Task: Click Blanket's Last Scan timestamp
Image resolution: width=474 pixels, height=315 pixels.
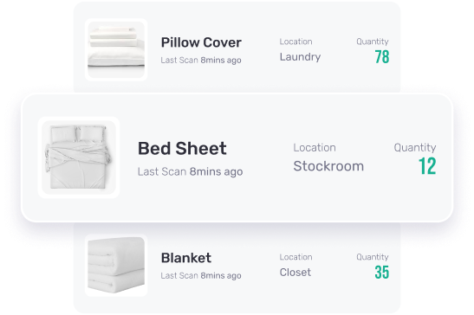Action: (201, 275)
